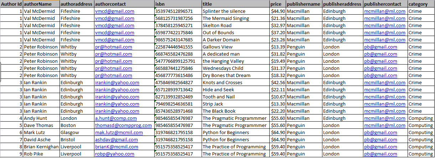Click the $37.20 price cell
The image size is (435, 158).
pyautogui.click(x=278, y=32)
